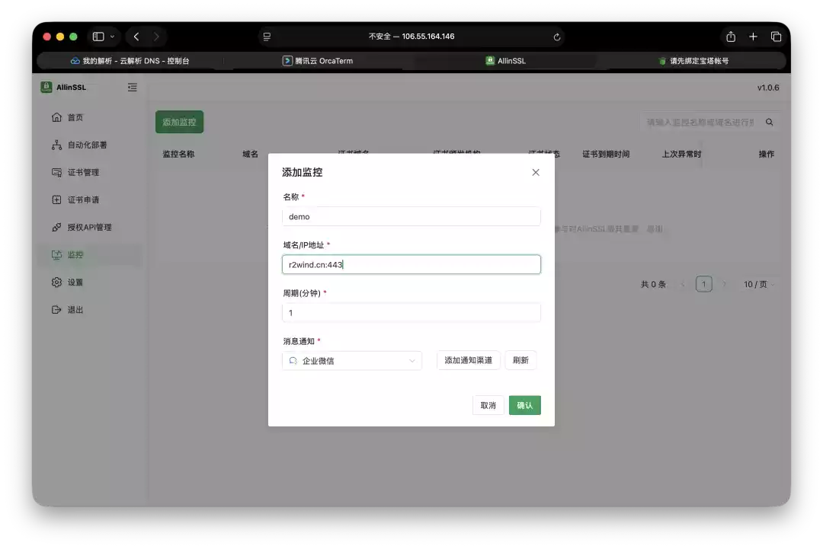Open the 企业微信 notification channel dropdown
Image resolution: width=823 pixels, height=549 pixels.
click(351, 360)
